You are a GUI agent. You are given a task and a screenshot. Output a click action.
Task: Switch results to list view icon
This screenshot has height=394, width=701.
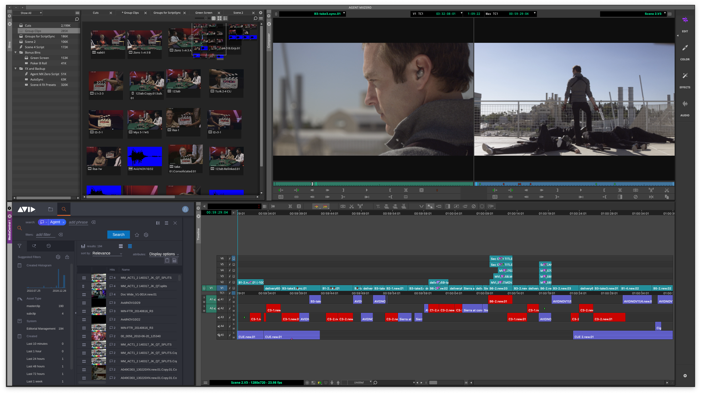pyautogui.click(x=130, y=246)
